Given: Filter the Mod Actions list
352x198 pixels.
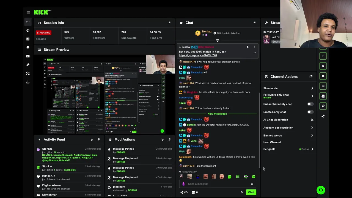Looking at the screenshot, I should (163, 140).
